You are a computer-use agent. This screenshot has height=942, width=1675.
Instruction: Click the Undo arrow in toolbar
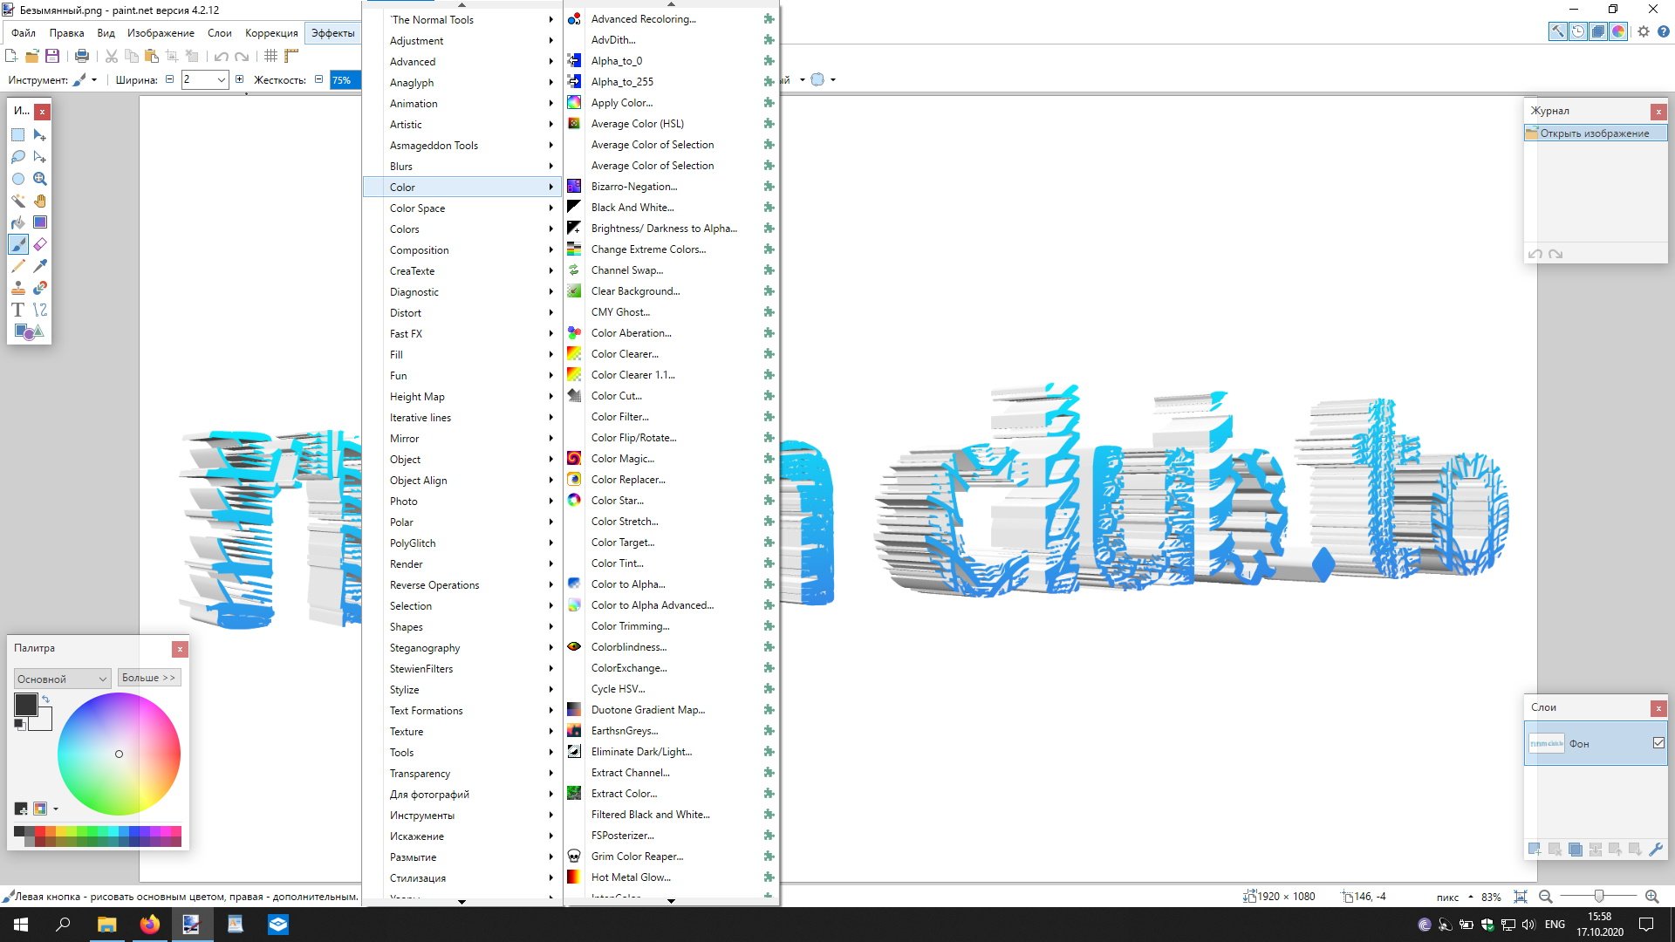[x=222, y=56]
